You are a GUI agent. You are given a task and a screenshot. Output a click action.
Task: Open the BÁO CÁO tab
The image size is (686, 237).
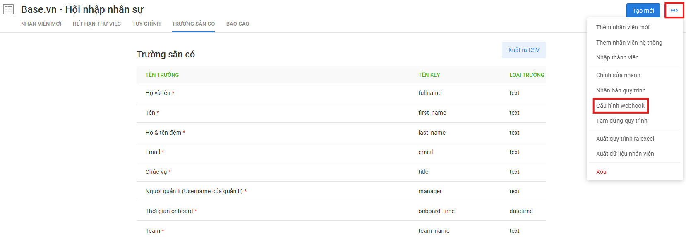pos(237,24)
